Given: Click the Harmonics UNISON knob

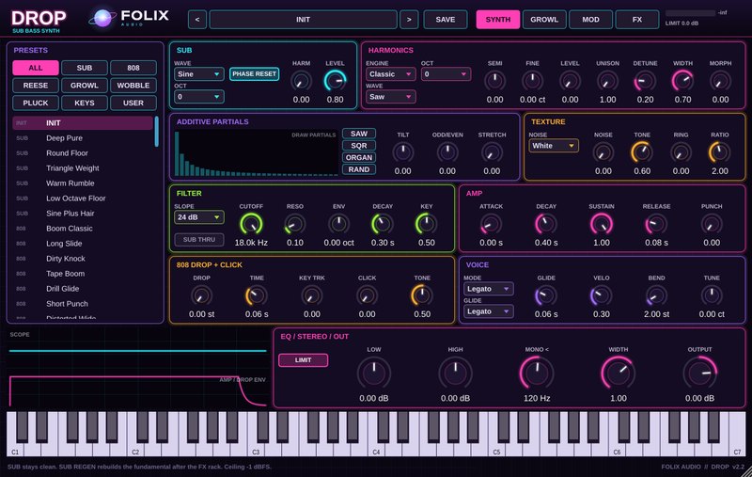Looking at the screenshot, I should click(x=607, y=81).
